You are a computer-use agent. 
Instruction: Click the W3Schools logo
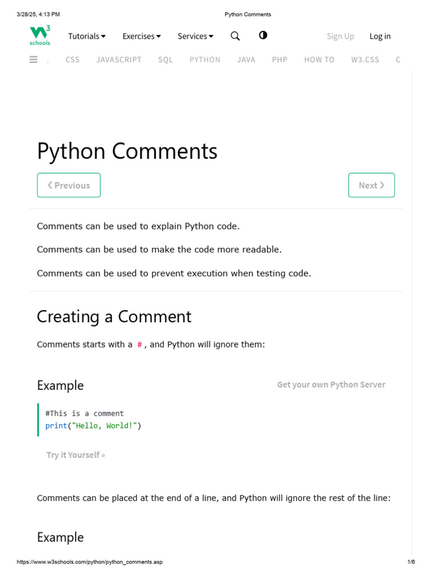[40, 35]
